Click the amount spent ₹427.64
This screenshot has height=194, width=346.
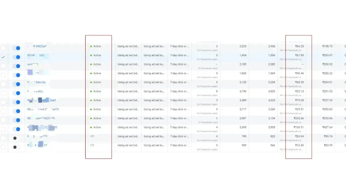pos(327,127)
